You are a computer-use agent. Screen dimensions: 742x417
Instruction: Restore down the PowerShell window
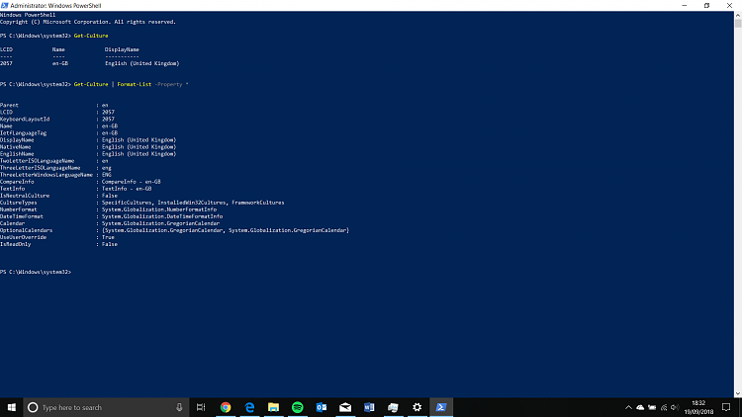pyautogui.click(x=707, y=5)
